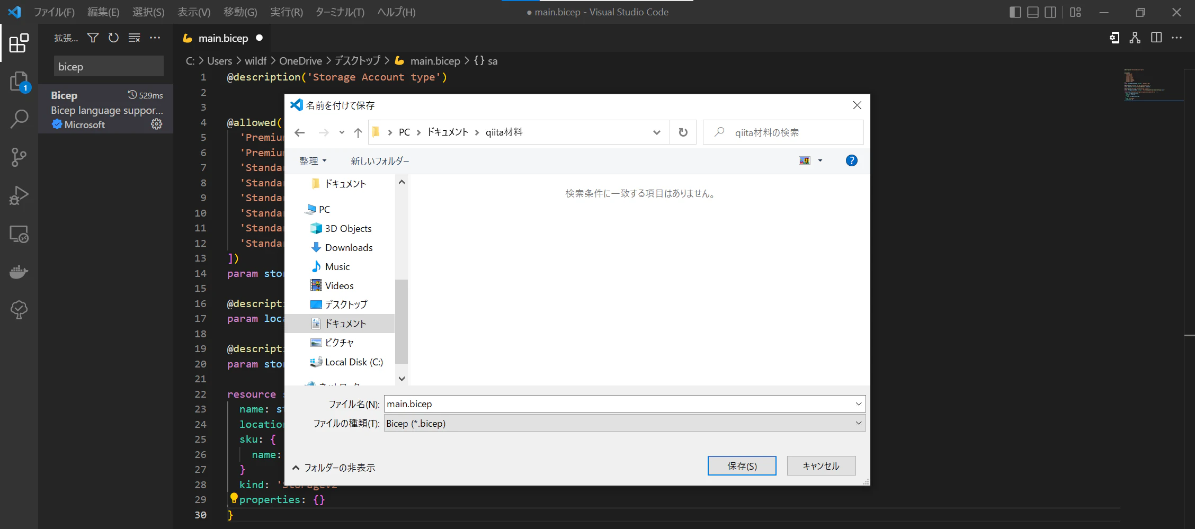Click the 保存(S) save button
The width and height of the screenshot is (1195, 529).
742,466
